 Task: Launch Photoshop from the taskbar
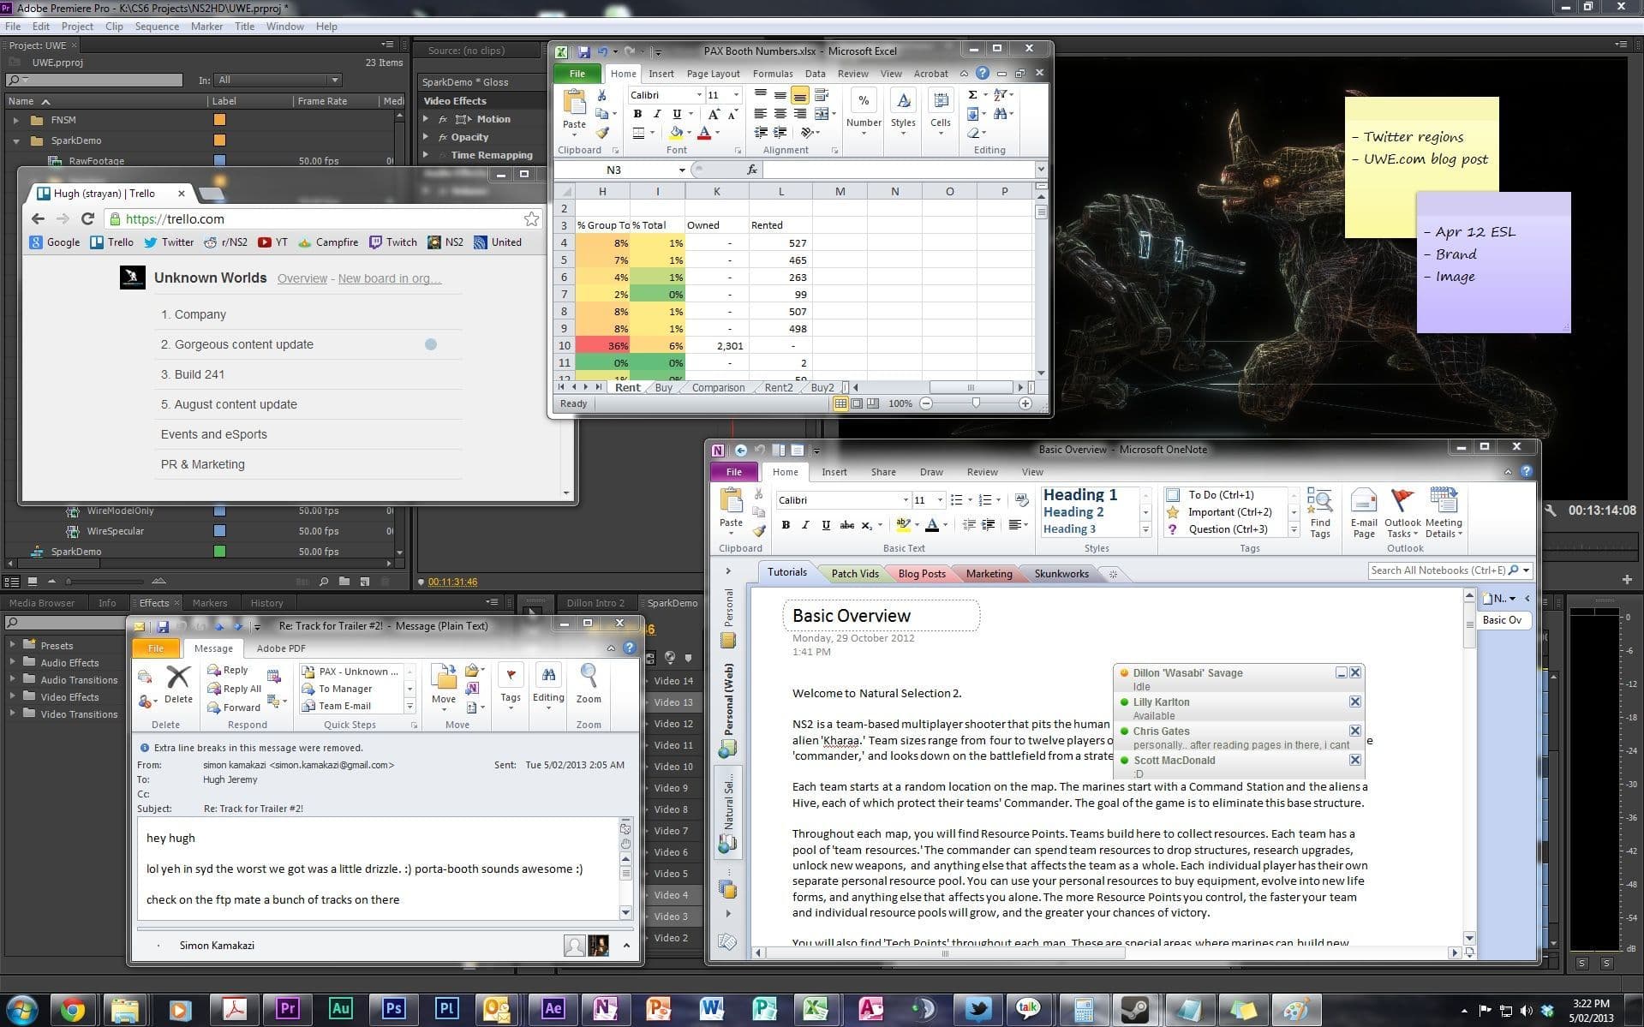coord(393,1009)
